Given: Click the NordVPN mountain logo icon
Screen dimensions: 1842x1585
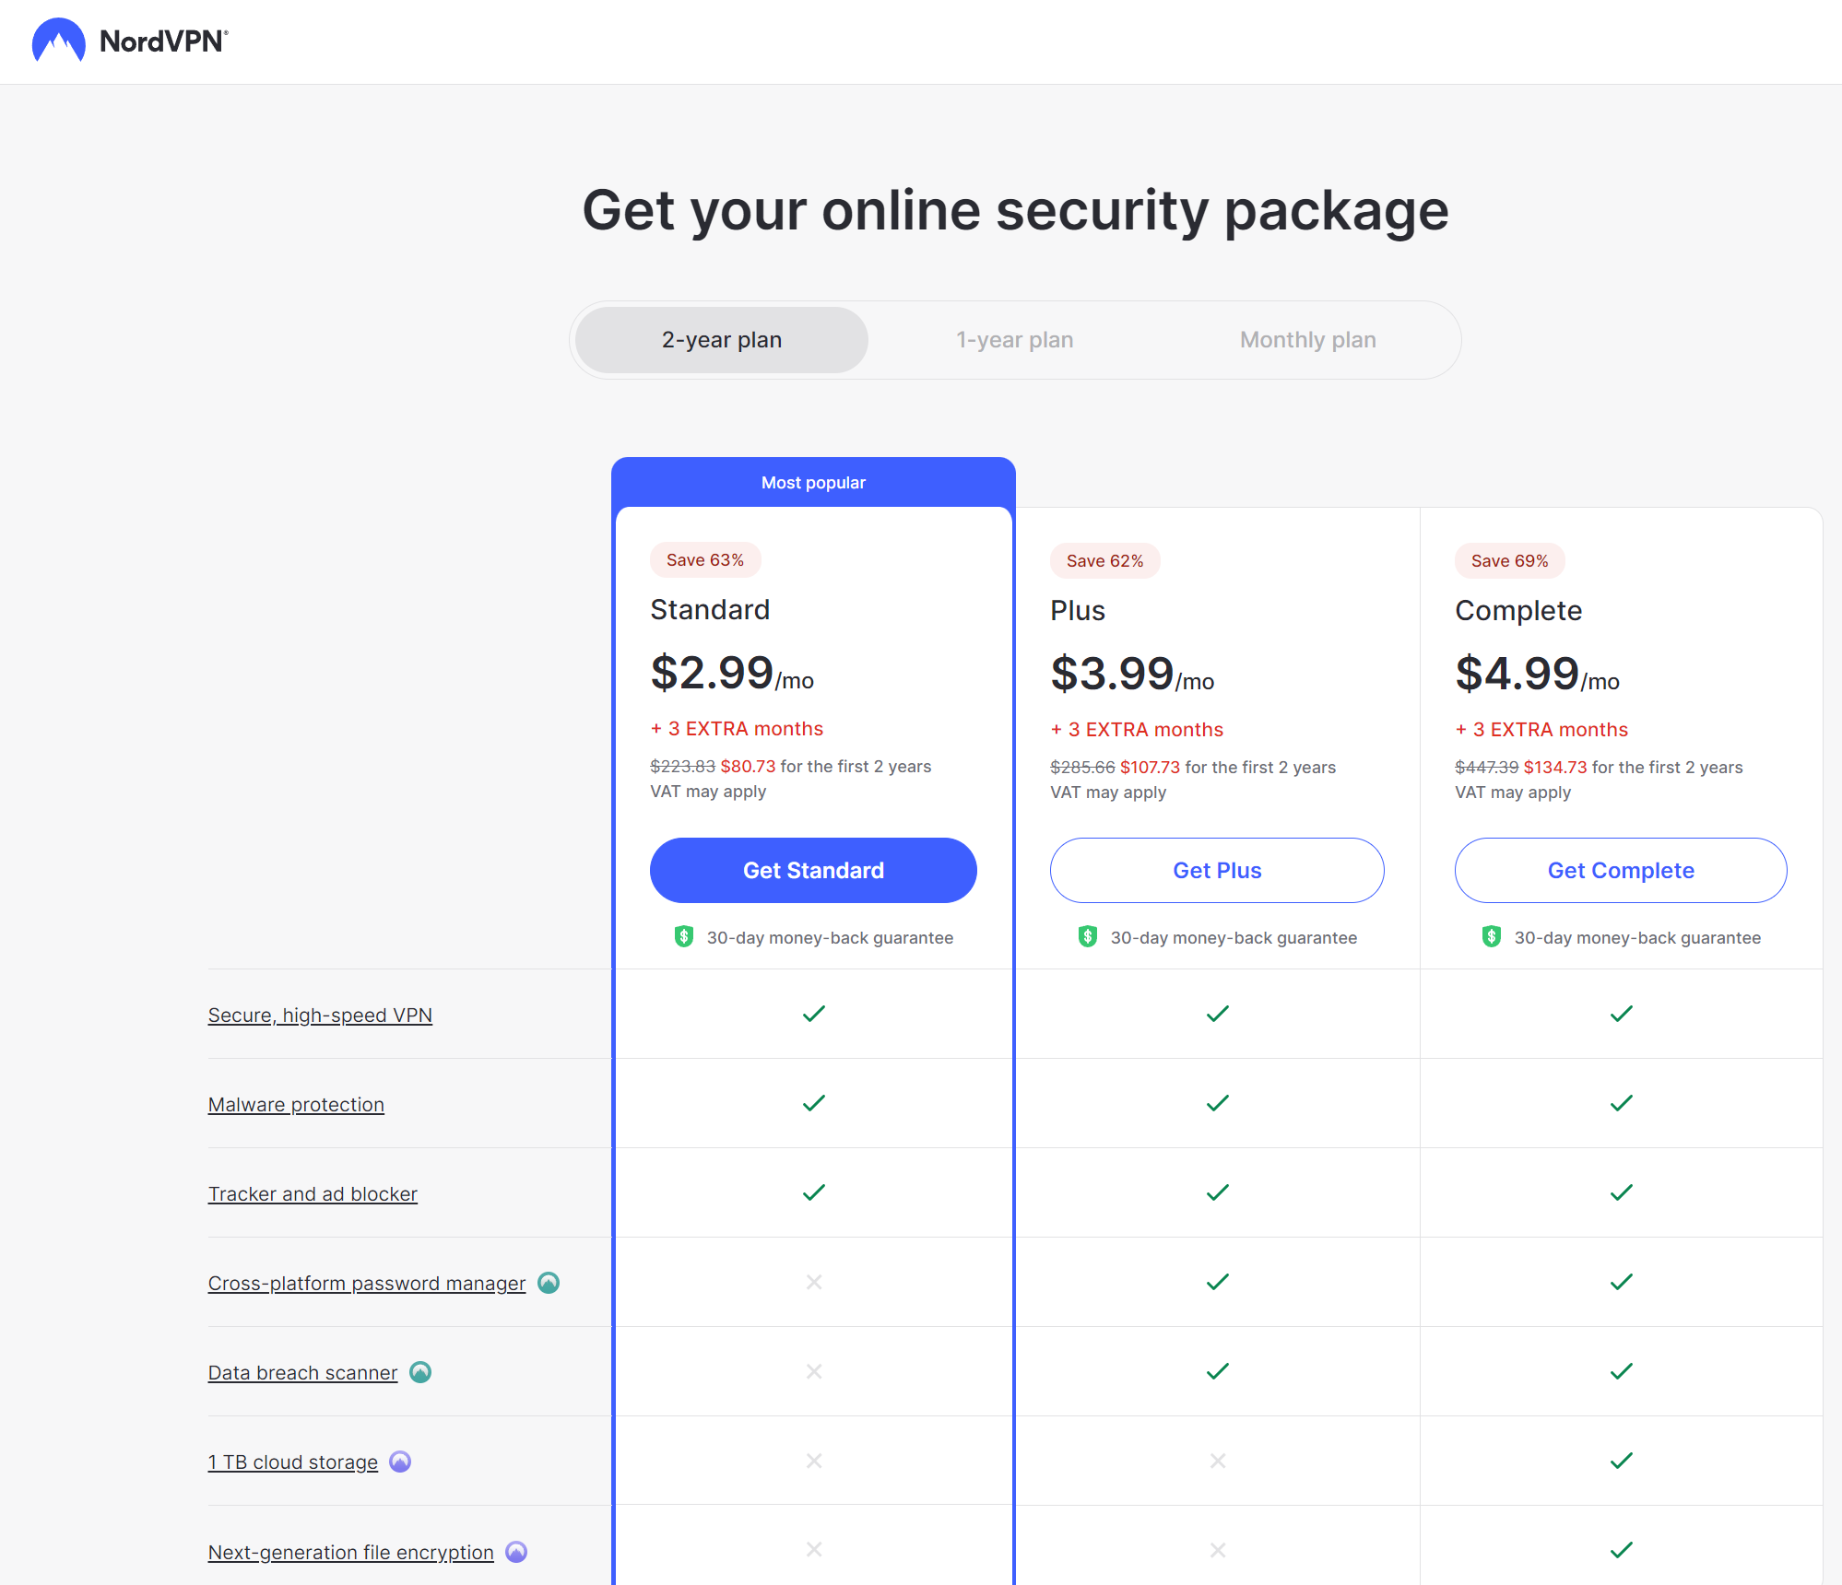Looking at the screenshot, I should (58, 41).
